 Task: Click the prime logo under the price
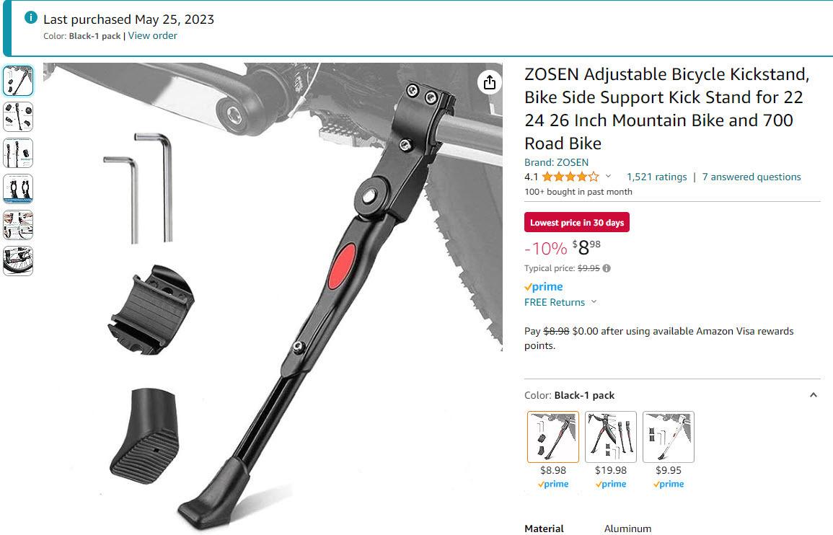point(544,286)
